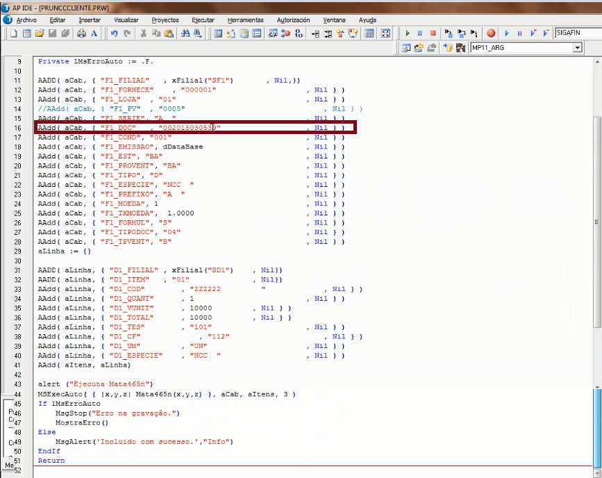Screen dimensions: 602x478
Task: Click the "F1_TXMOEDA" field name
Action: 127,213
